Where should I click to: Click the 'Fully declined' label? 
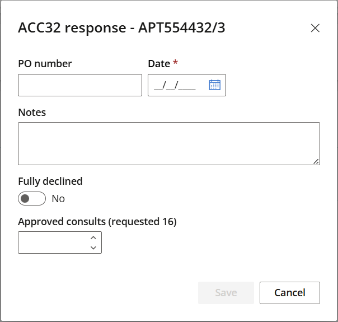tap(50, 181)
